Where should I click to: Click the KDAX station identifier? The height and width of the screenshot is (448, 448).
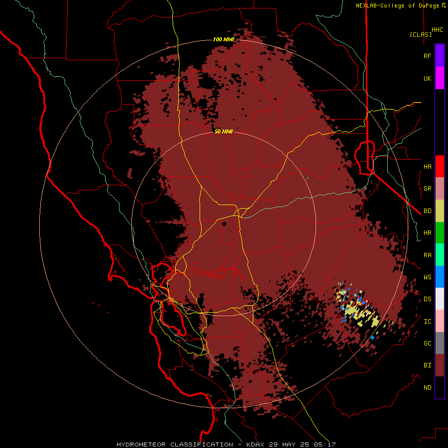coord(255,445)
